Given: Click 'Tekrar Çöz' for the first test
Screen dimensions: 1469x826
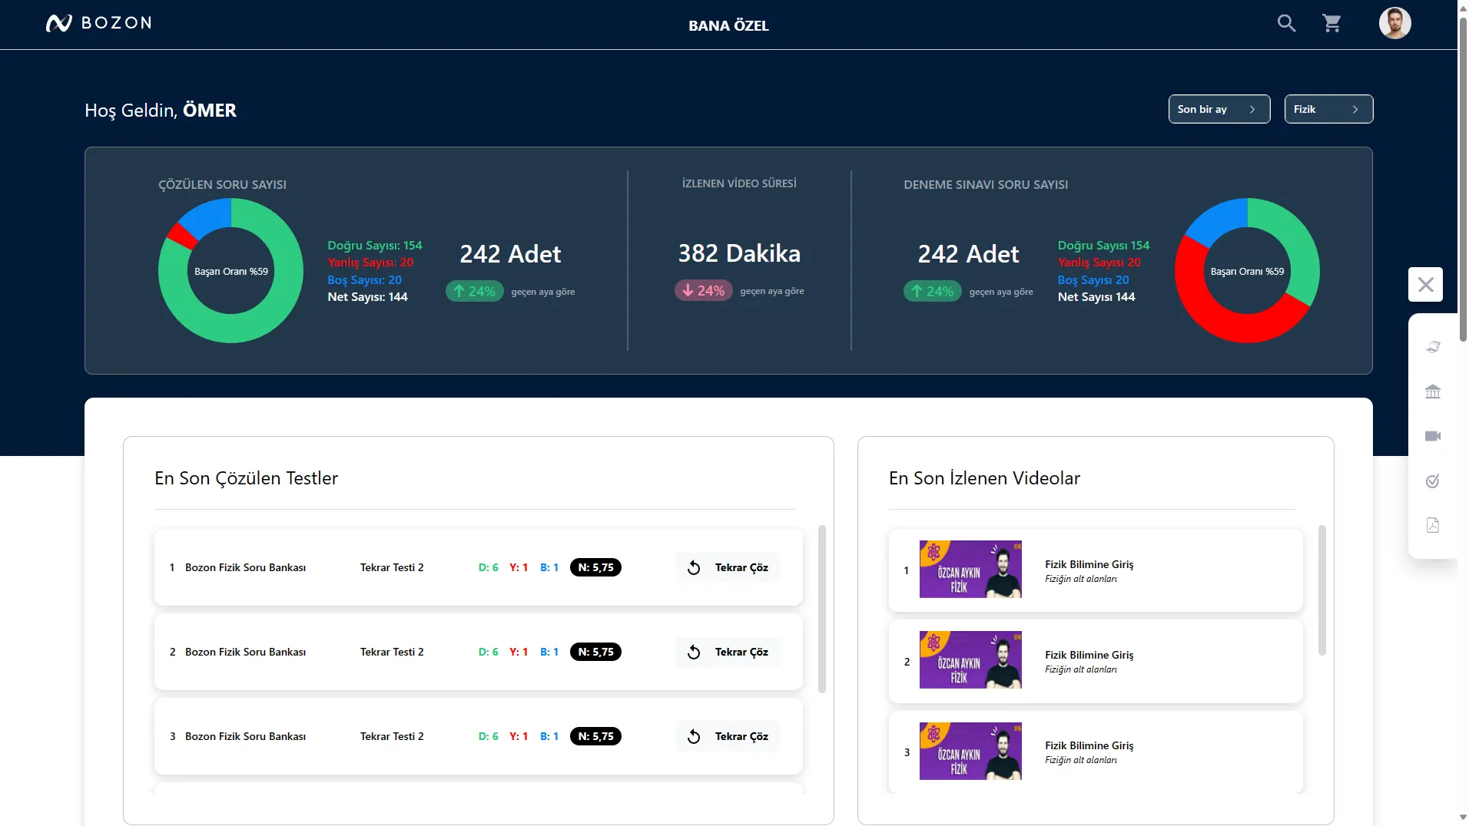Looking at the screenshot, I should click(x=728, y=567).
